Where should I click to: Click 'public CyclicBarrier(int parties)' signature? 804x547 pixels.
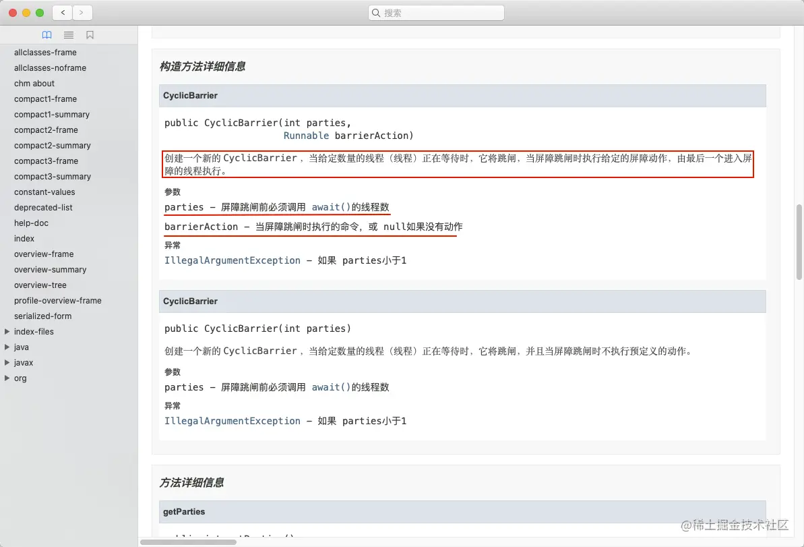tap(257, 328)
